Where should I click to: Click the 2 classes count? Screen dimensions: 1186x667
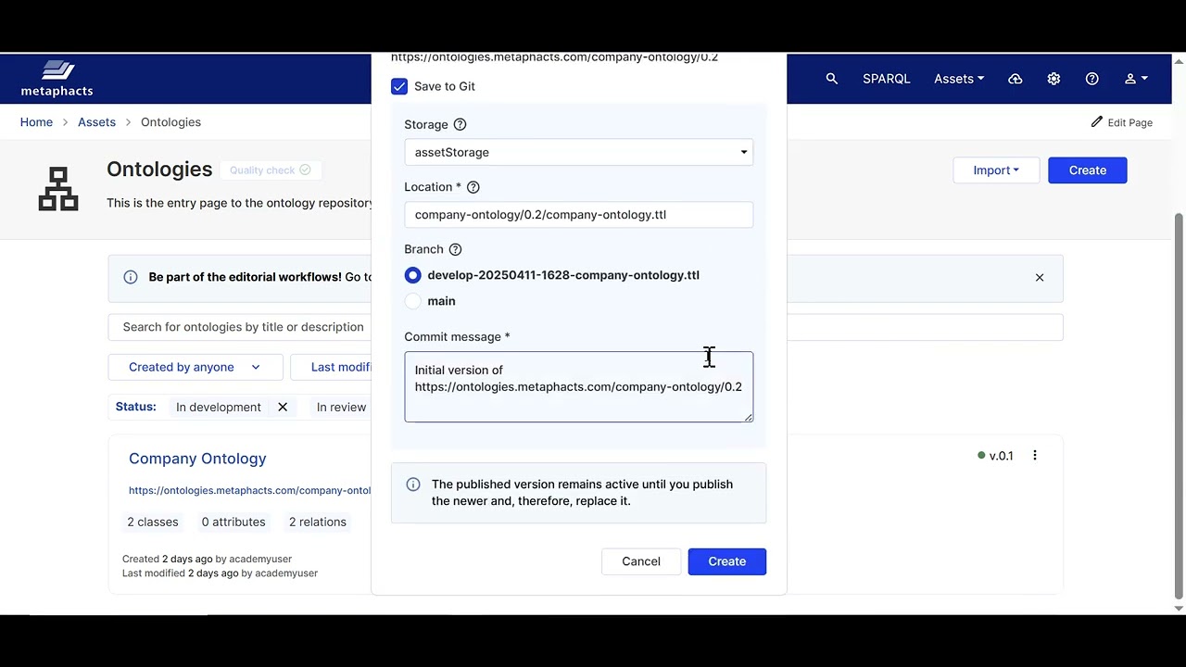(153, 522)
